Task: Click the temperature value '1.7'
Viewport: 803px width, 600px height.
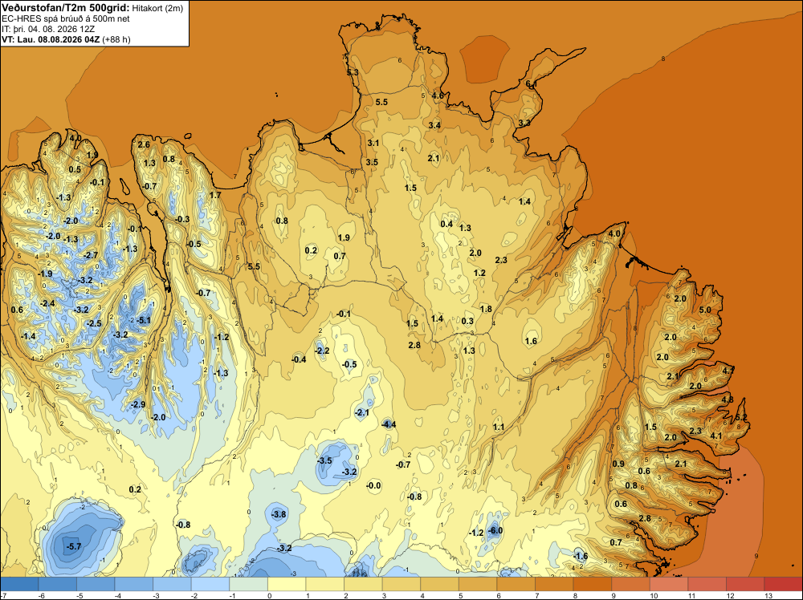Action: [x=215, y=195]
